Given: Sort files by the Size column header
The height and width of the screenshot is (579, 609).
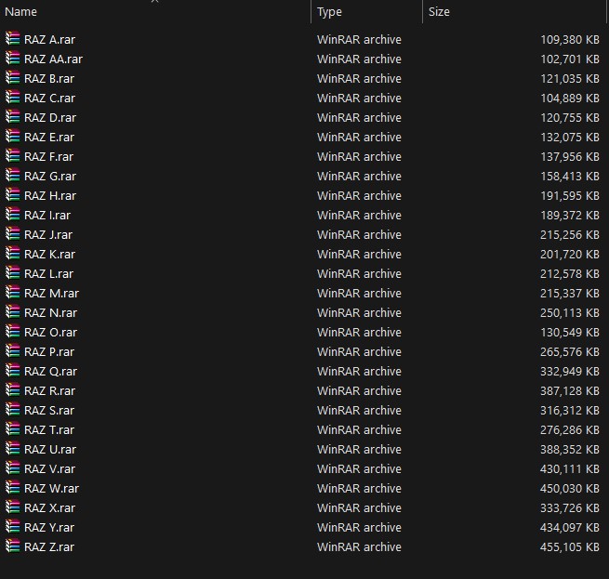Looking at the screenshot, I should 439,12.
